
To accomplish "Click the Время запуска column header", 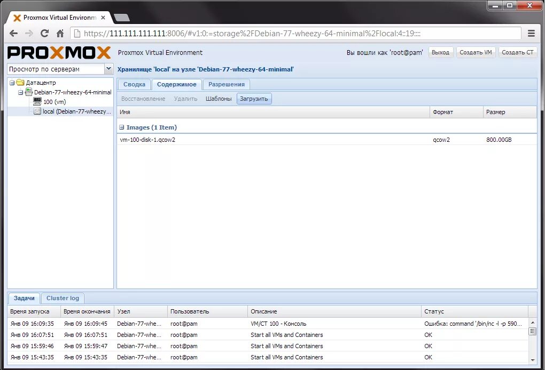I will (x=34, y=311).
